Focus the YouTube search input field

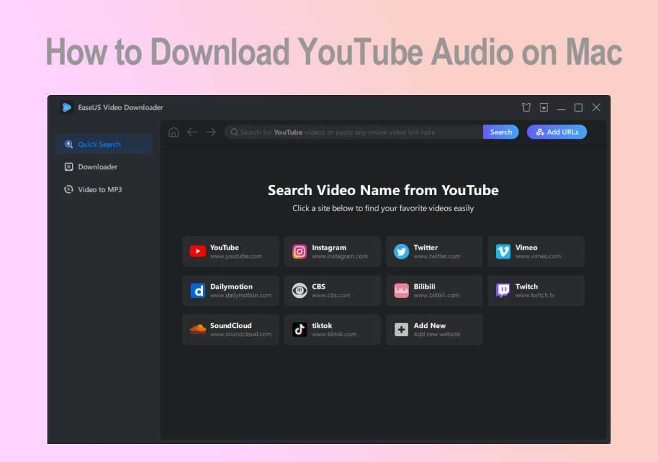pos(354,132)
